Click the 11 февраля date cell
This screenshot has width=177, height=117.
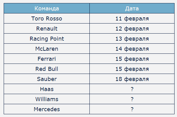pyautogui.click(x=132, y=19)
